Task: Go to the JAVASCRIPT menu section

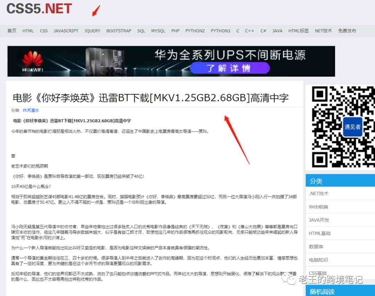Action: click(66, 31)
